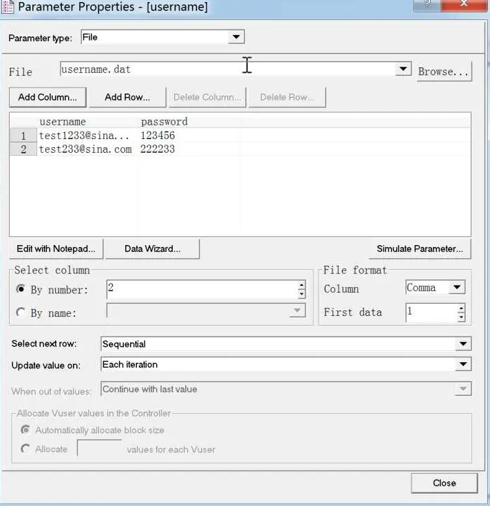Click Add Row... button
The width and height of the screenshot is (490, 506).
click(x=127, y=97)
